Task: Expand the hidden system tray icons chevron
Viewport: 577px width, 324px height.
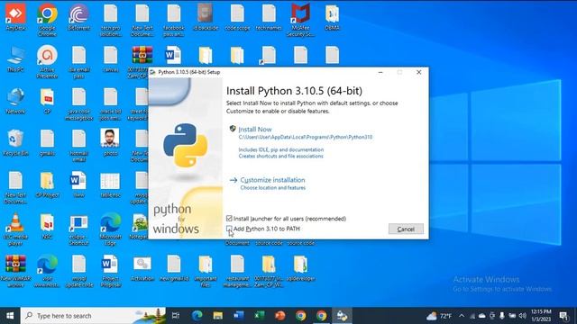Action: (462, 316)
